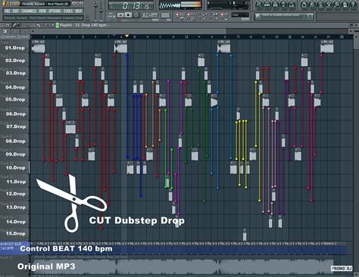Image resolution: width=359 pixels, height=277 pixels.
Task: Arm recording with the record button
Action: coord(136,15)
